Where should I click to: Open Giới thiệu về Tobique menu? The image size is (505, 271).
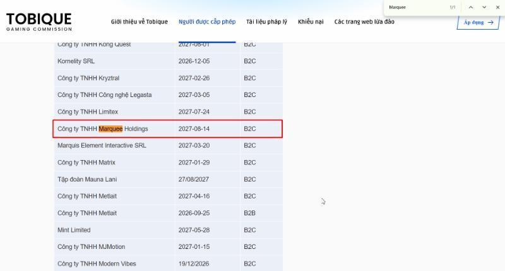click(140, 22)
